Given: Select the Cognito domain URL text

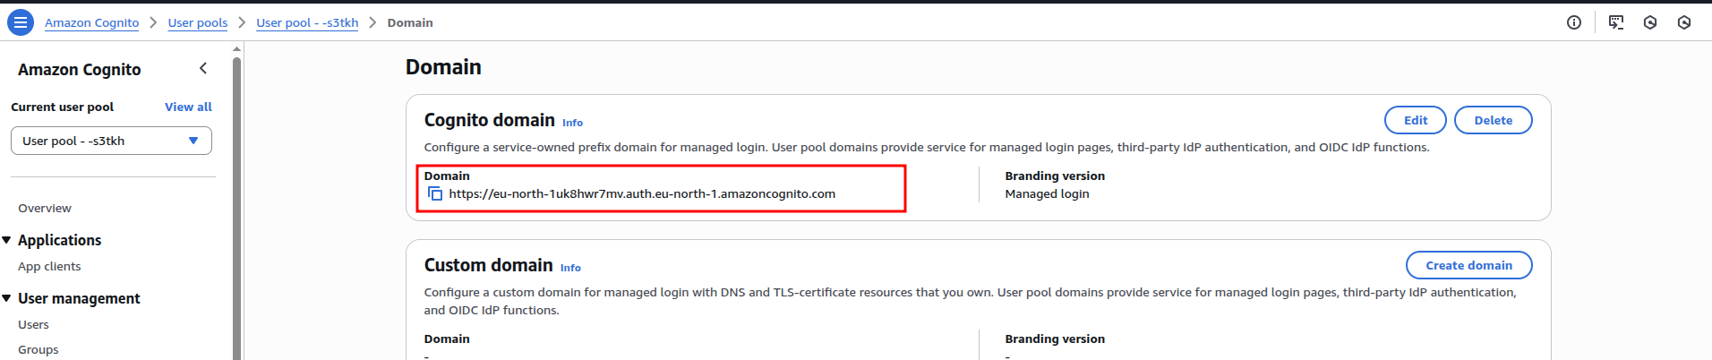Looking at the screenshot, I should click(642, 193).
